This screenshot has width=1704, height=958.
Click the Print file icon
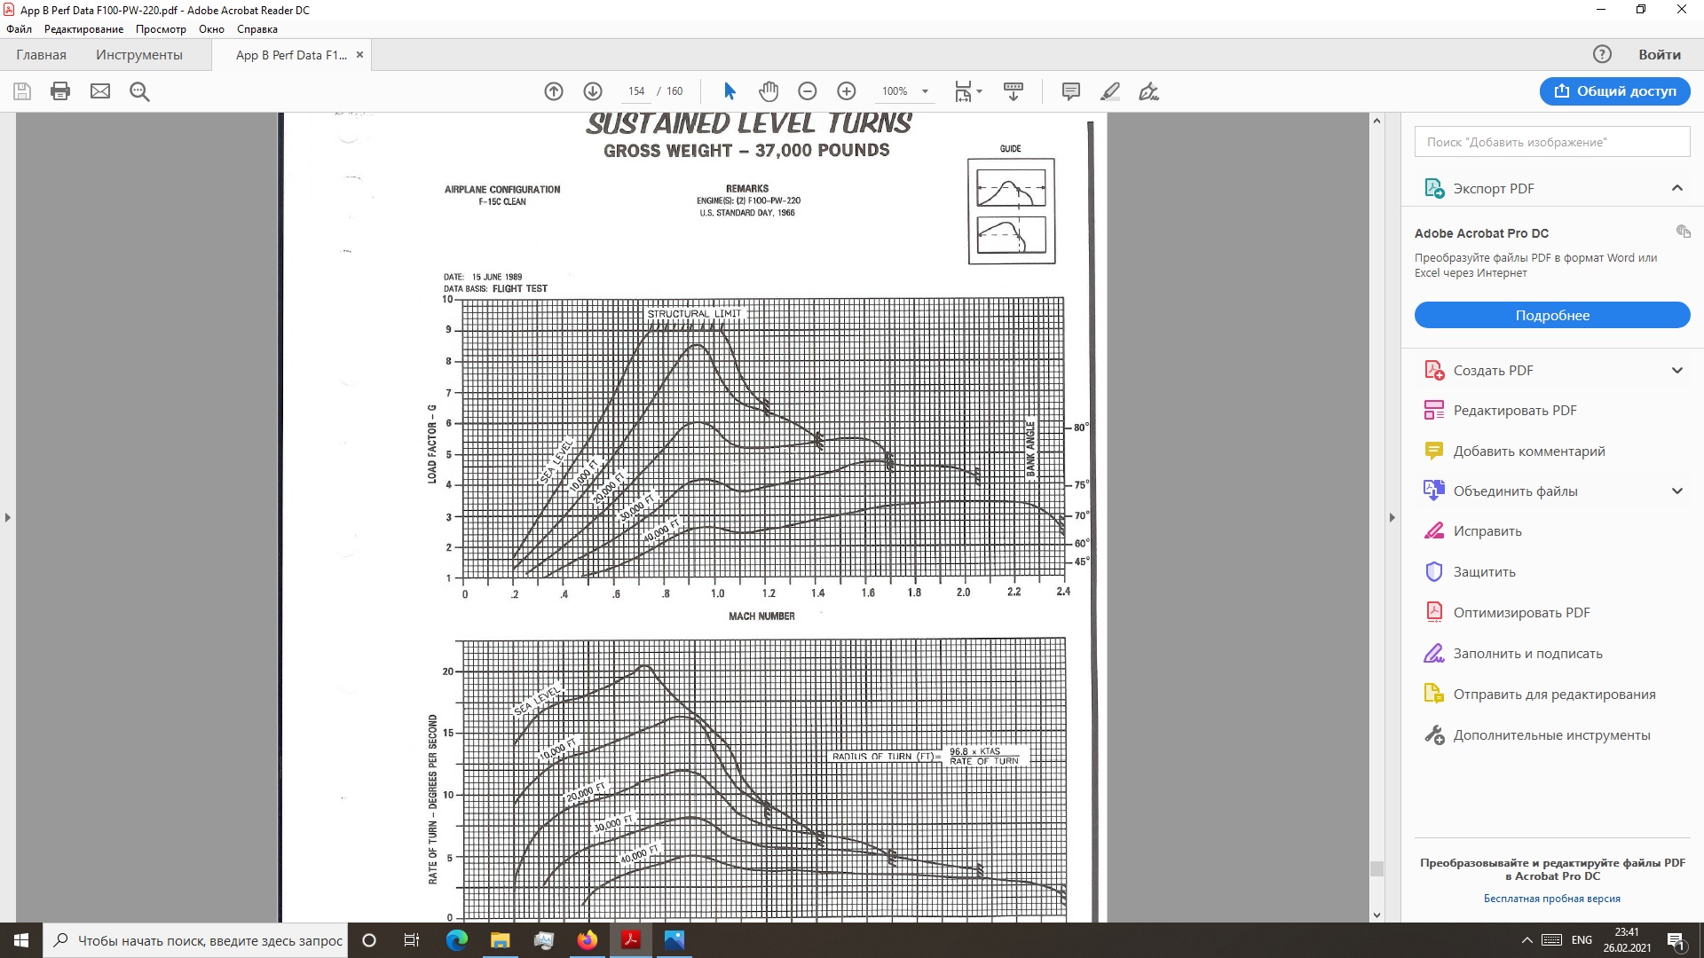pos(60,91)
